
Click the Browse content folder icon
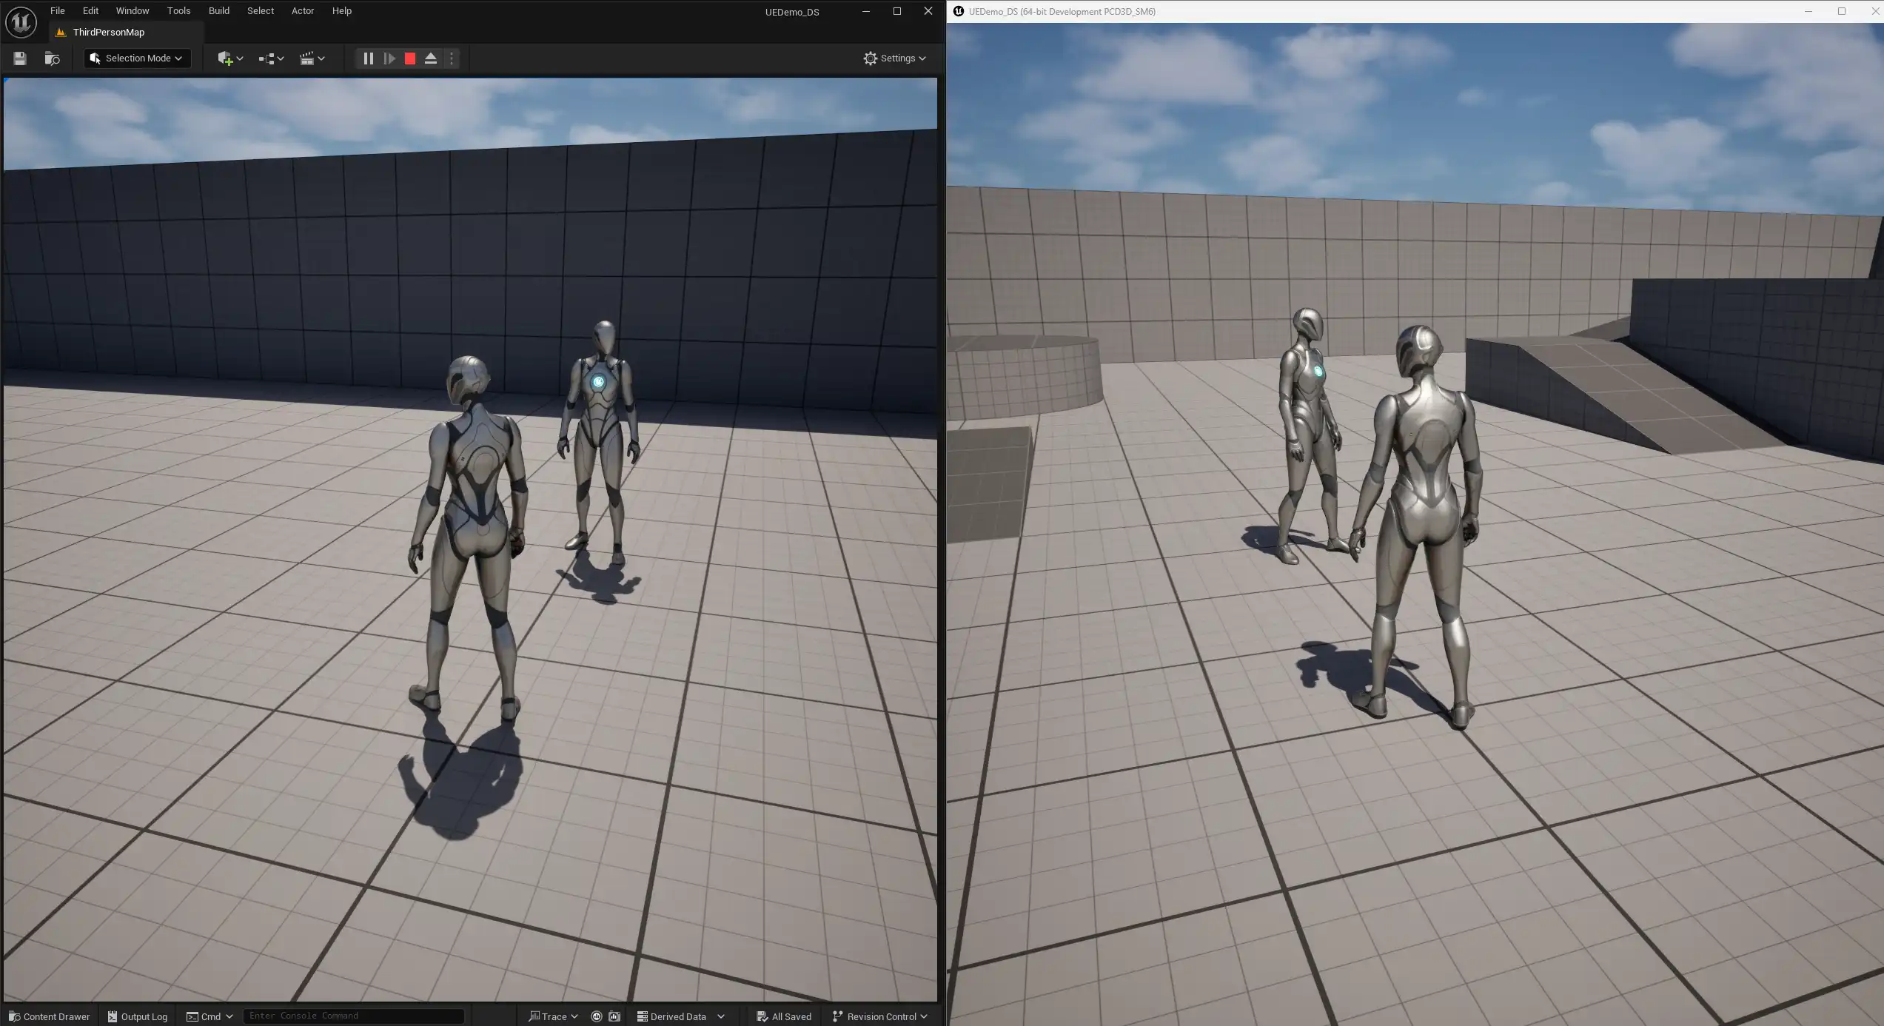click(x=52, y=58)
